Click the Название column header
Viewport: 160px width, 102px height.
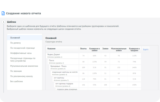coord(62,50)
